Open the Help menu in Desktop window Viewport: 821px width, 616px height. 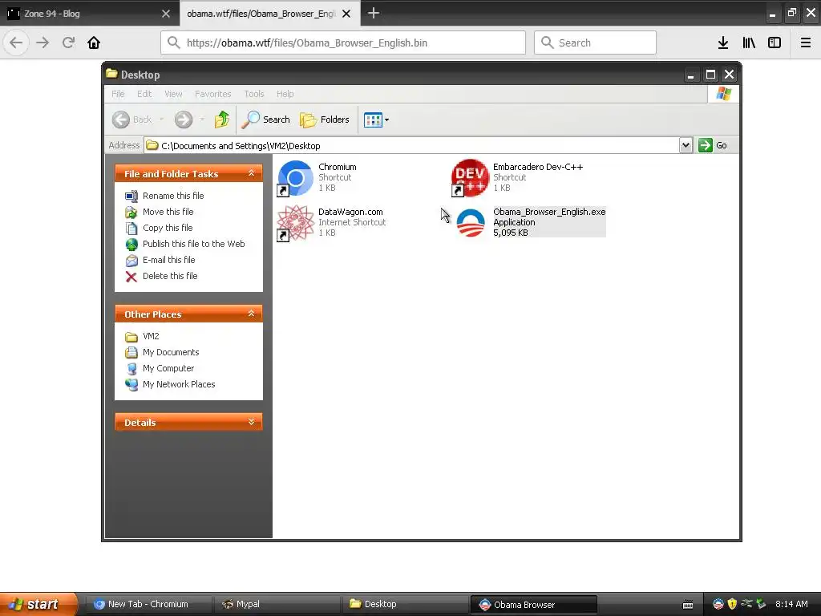[x=285, y=94]
